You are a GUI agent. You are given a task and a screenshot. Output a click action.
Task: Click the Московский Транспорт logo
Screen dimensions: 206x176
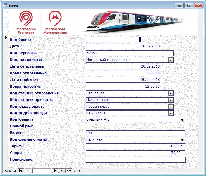[27, 23]
